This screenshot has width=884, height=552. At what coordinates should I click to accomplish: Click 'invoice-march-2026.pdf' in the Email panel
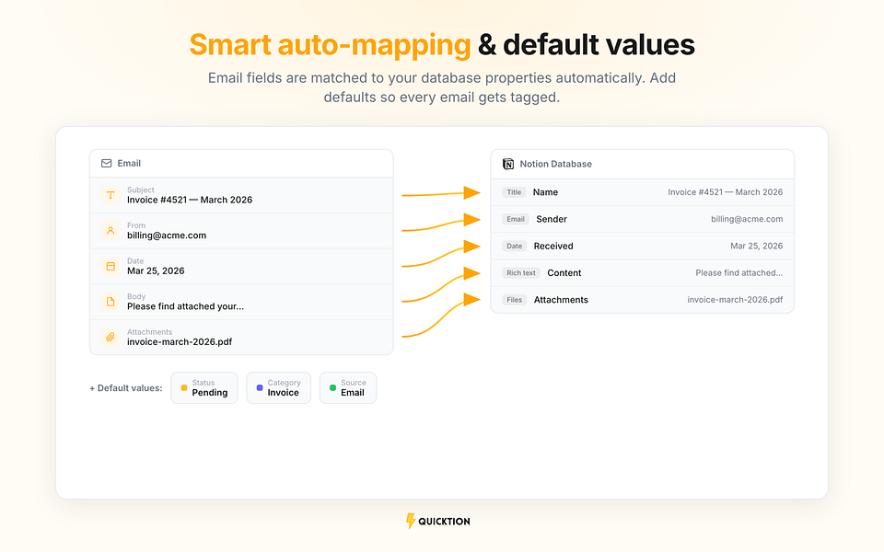point(180,342)
